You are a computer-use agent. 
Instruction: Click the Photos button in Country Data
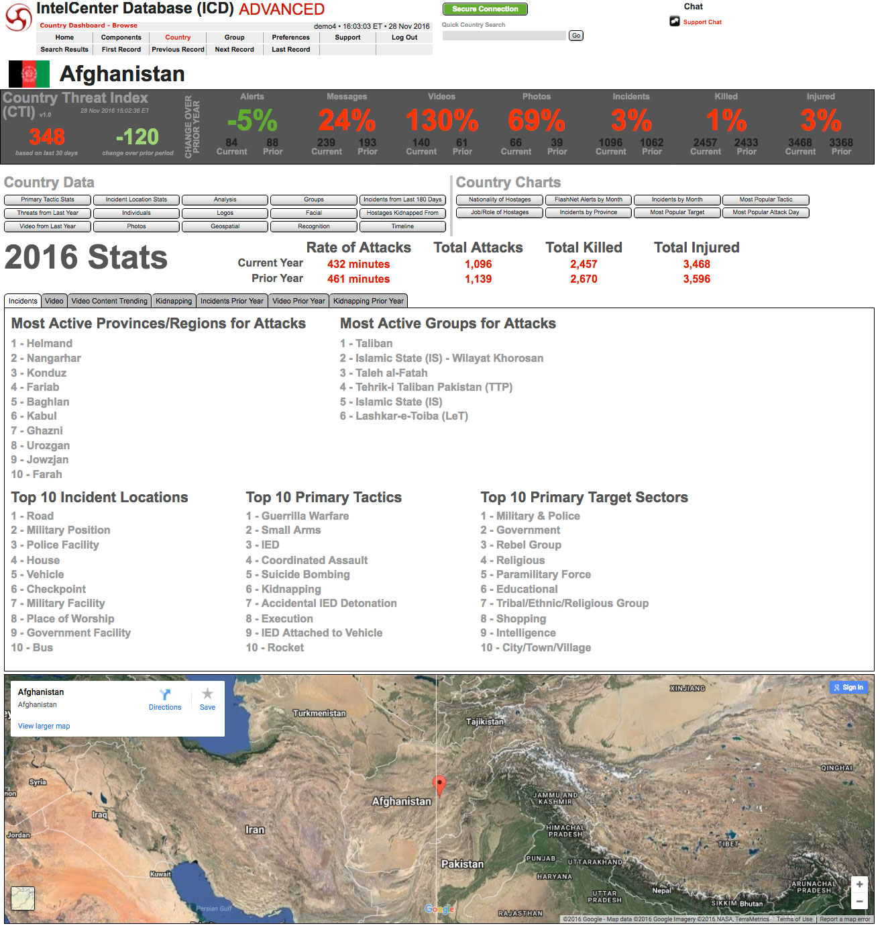[x=136, y=227]
